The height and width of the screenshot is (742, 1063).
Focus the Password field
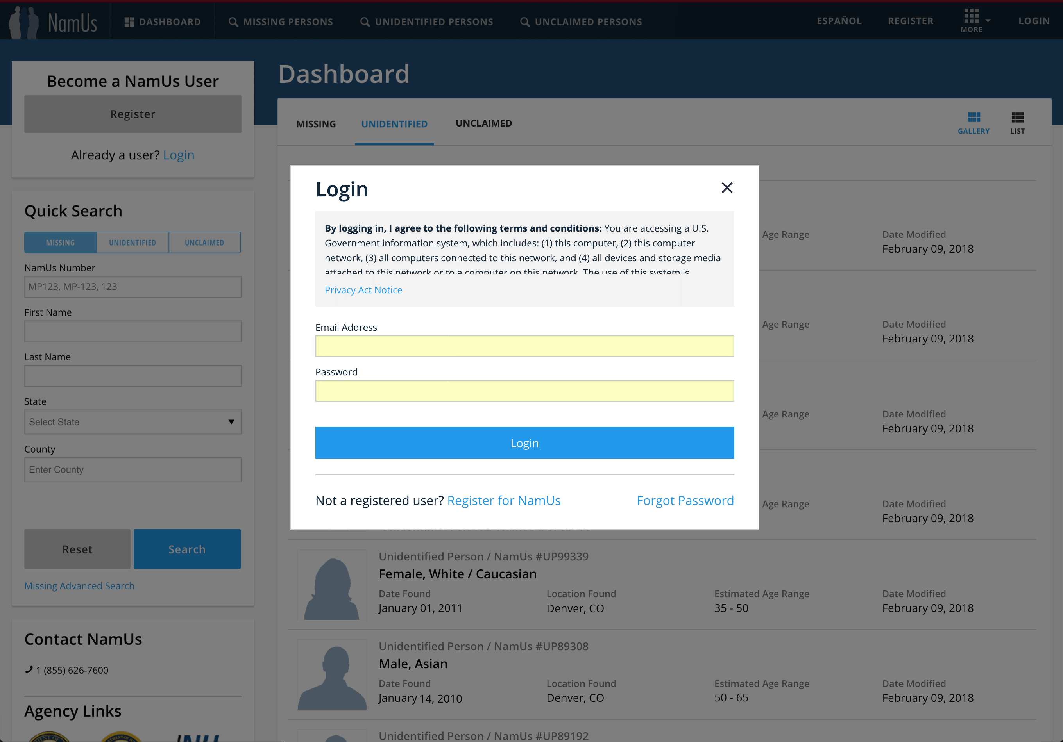coord(524,391)
